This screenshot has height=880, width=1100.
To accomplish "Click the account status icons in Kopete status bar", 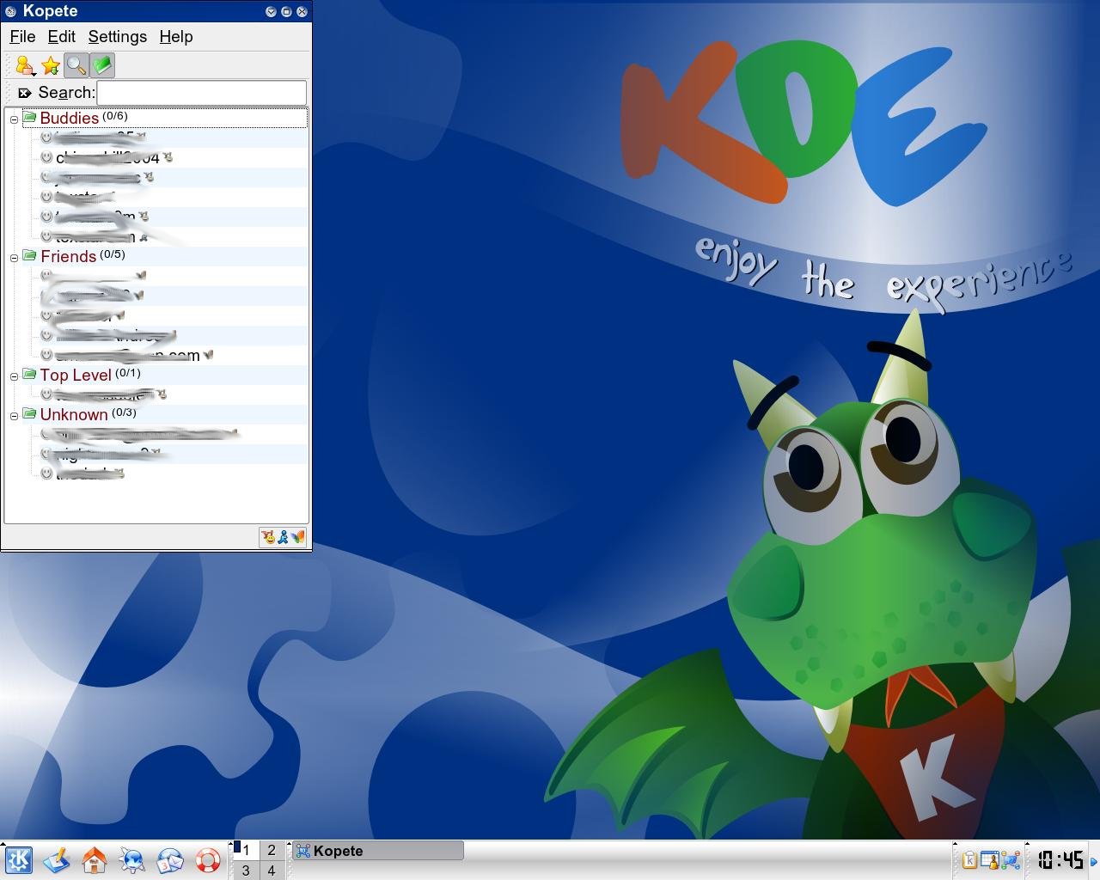I will click(x=284, y=537).
